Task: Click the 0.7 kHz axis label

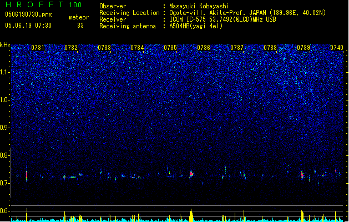Action: click(x=5, y=183)
